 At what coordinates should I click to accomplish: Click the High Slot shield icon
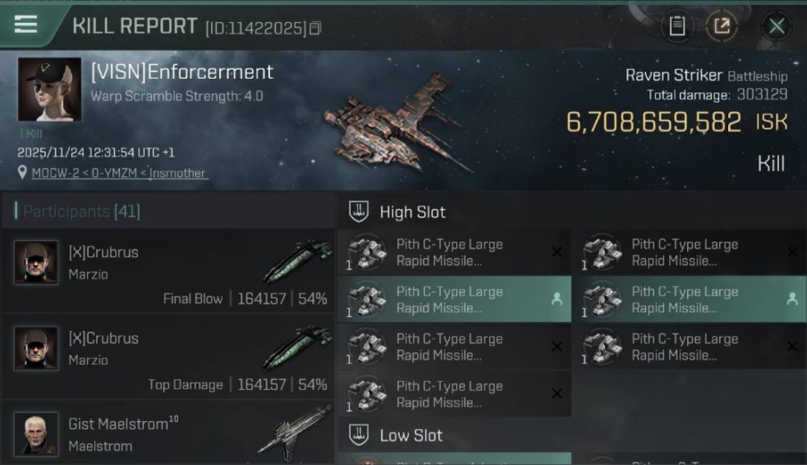click(x=359, y=212)
